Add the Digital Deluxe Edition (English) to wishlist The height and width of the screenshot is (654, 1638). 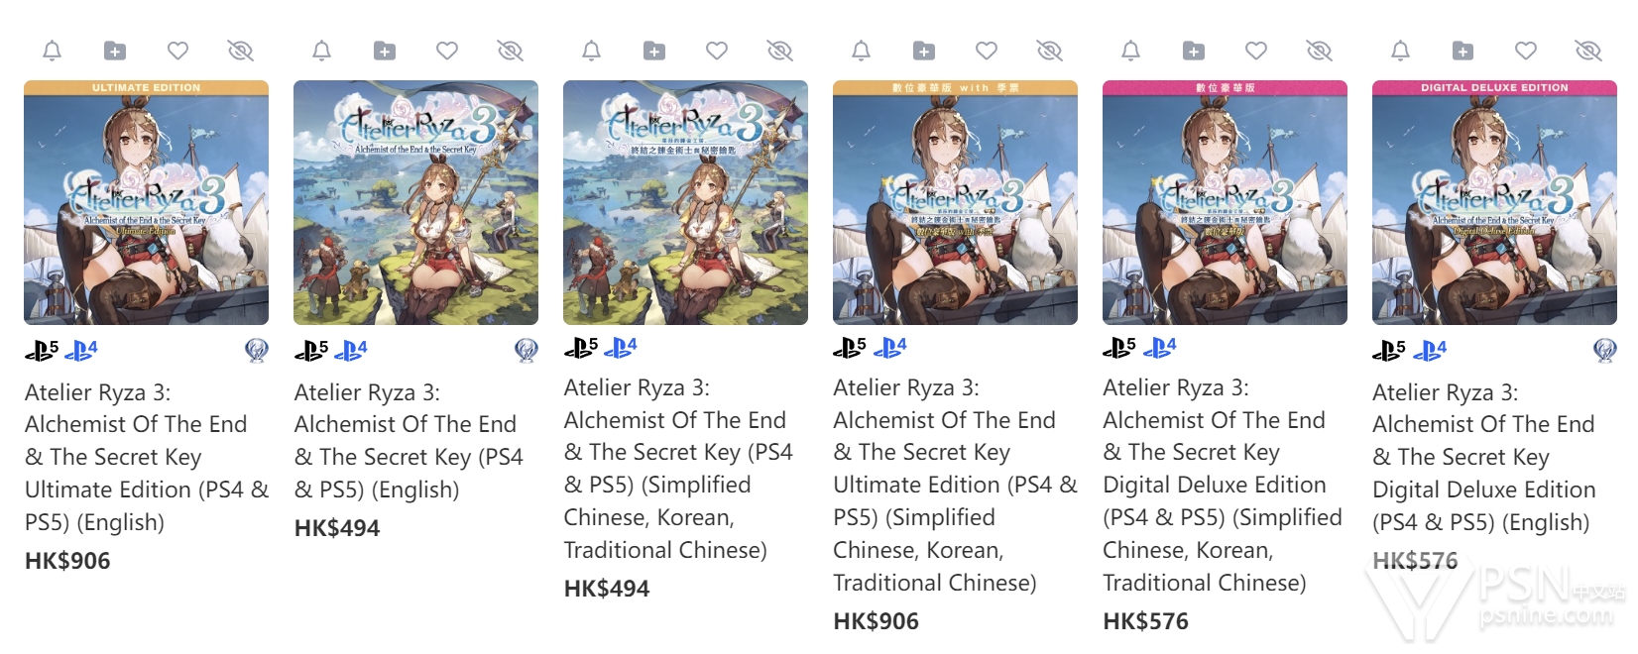[1526, 51]
